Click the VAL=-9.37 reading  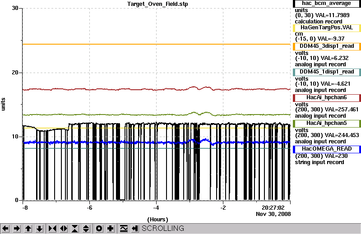(x=331, y=39)
